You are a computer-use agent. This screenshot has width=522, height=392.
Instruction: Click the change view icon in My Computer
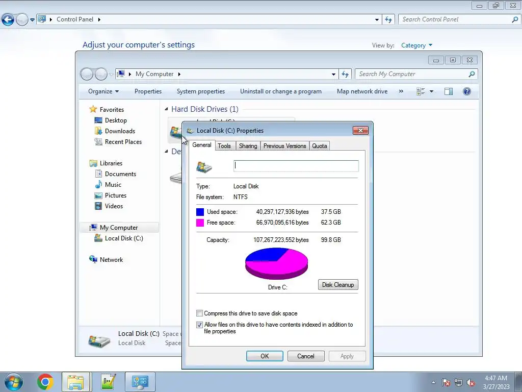tap(421, 91)
